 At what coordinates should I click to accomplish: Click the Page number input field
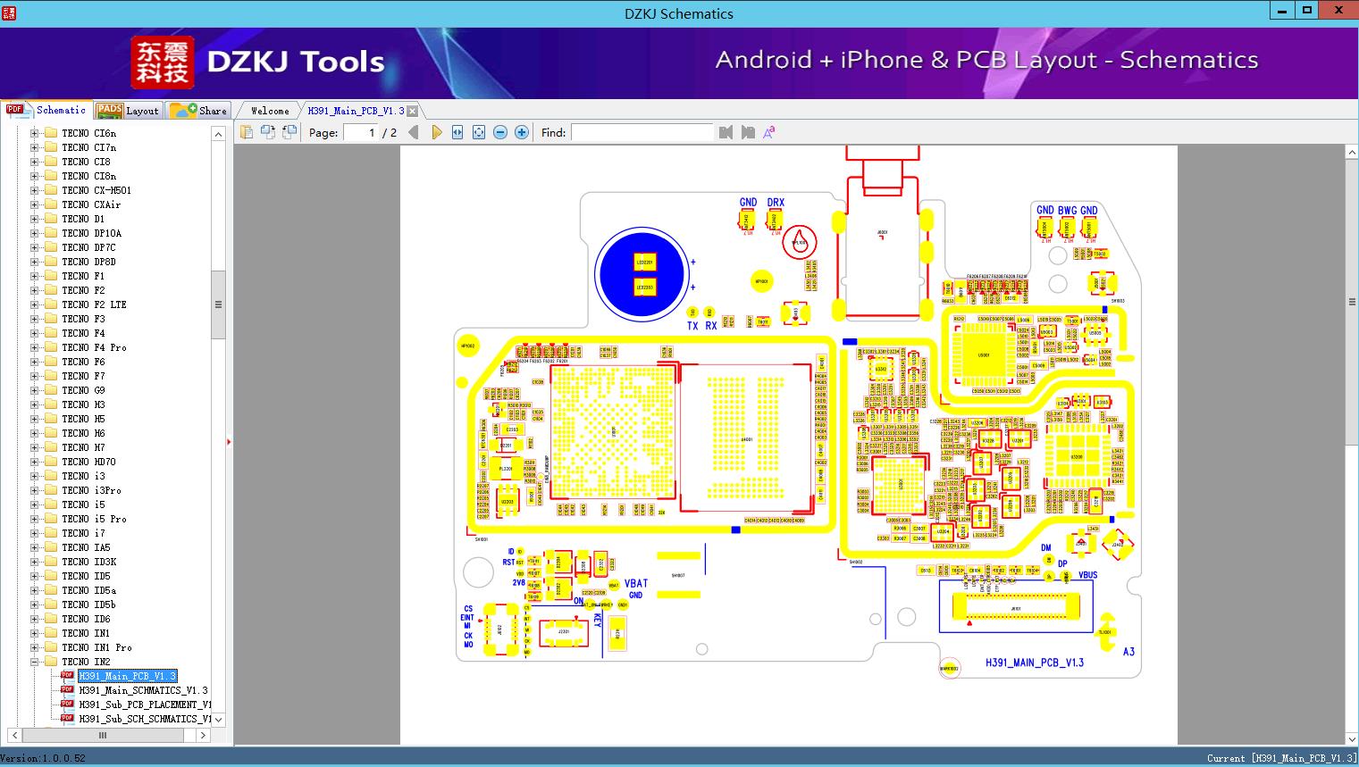pos(361,132)
